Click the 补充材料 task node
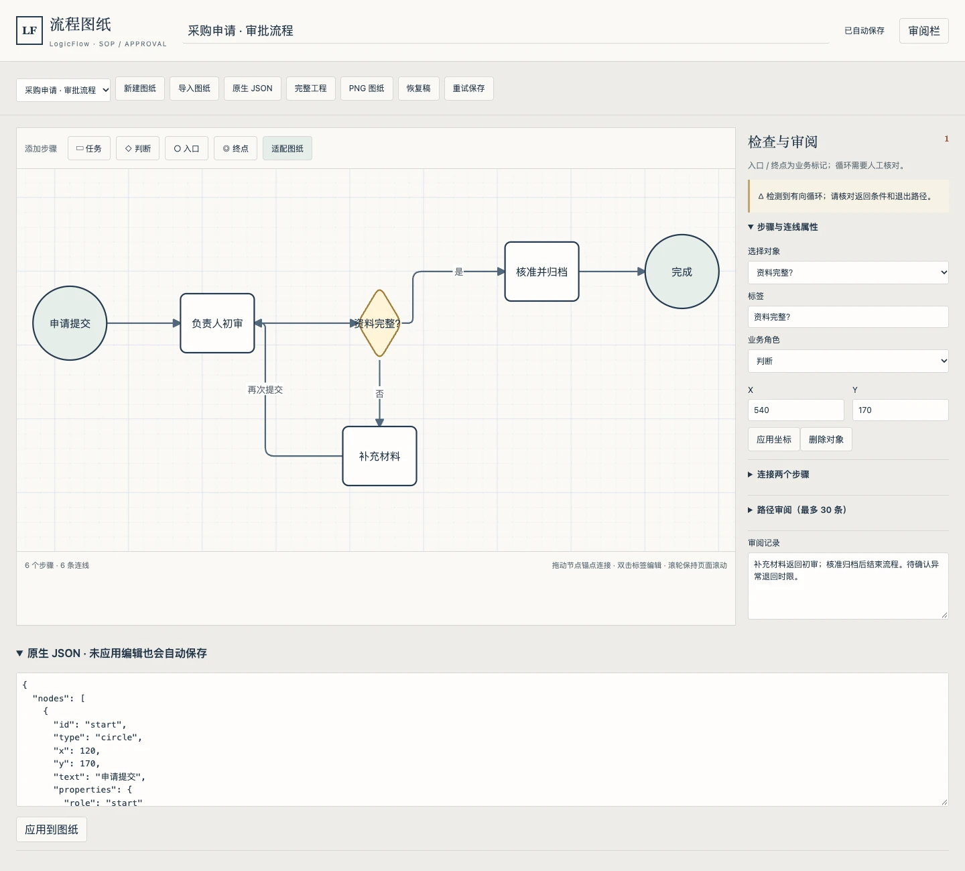This screenshot has width=965, height=871. tap(379, 456)
